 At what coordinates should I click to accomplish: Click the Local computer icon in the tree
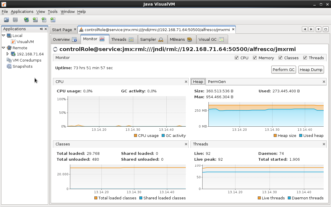tap(9, 35)
